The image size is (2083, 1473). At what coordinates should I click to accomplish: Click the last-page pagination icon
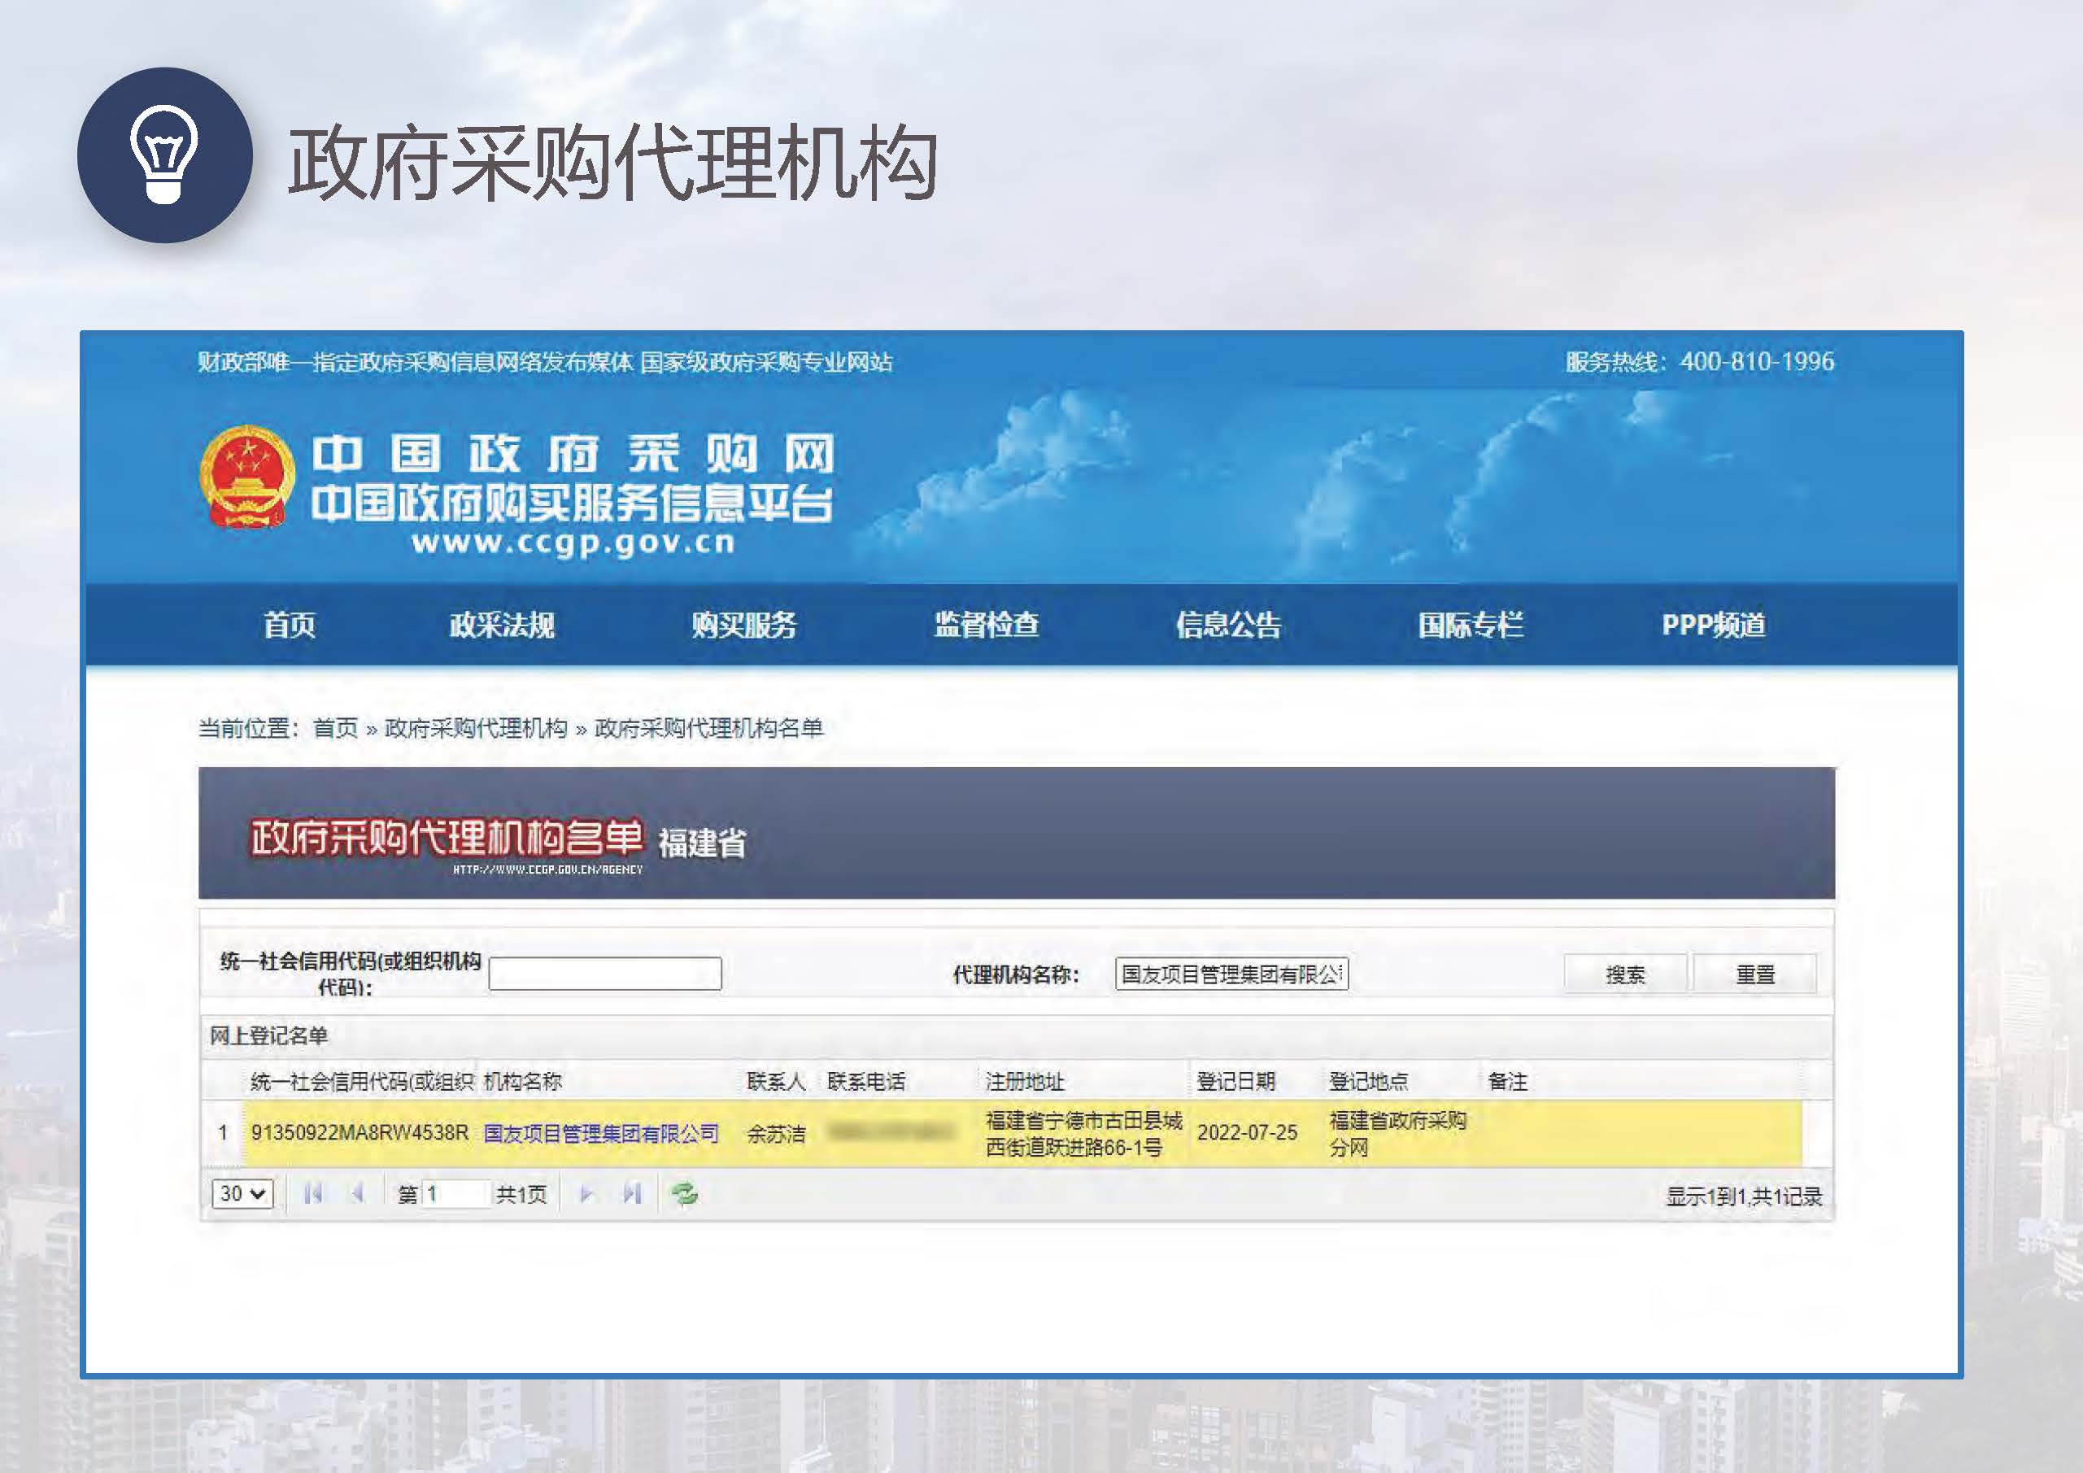[x=632, y=1194]
